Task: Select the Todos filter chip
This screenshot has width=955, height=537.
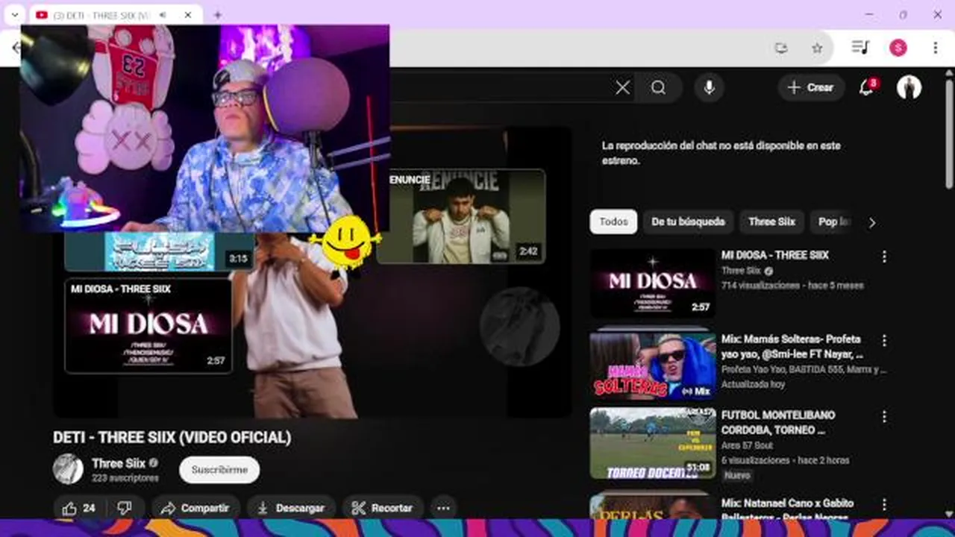Action: point(613,222)
